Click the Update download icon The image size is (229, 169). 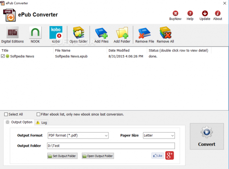tap(205, 13)
